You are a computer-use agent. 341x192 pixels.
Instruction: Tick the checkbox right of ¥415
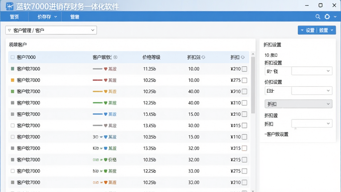point(244,126)
